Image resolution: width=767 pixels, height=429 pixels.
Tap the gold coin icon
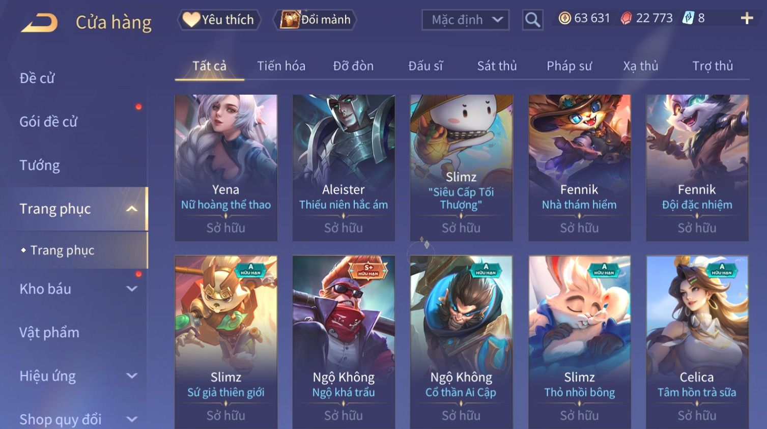coord(564,18)
